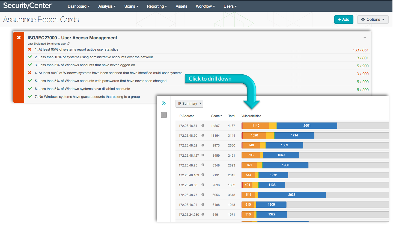The width and height of the screenshot is (393, 225).
Task: Click the info icon next to 172.26.48.25
Action: 203,165
